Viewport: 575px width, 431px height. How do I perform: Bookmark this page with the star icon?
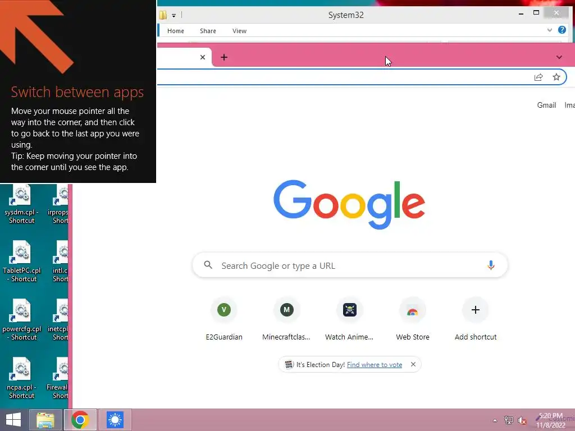point(556,77)
